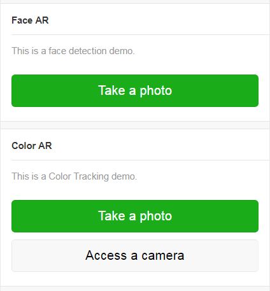This screenshot has height=291, width=270.
Task: Click the Color Tracking demo description
Action: [75, 176]
